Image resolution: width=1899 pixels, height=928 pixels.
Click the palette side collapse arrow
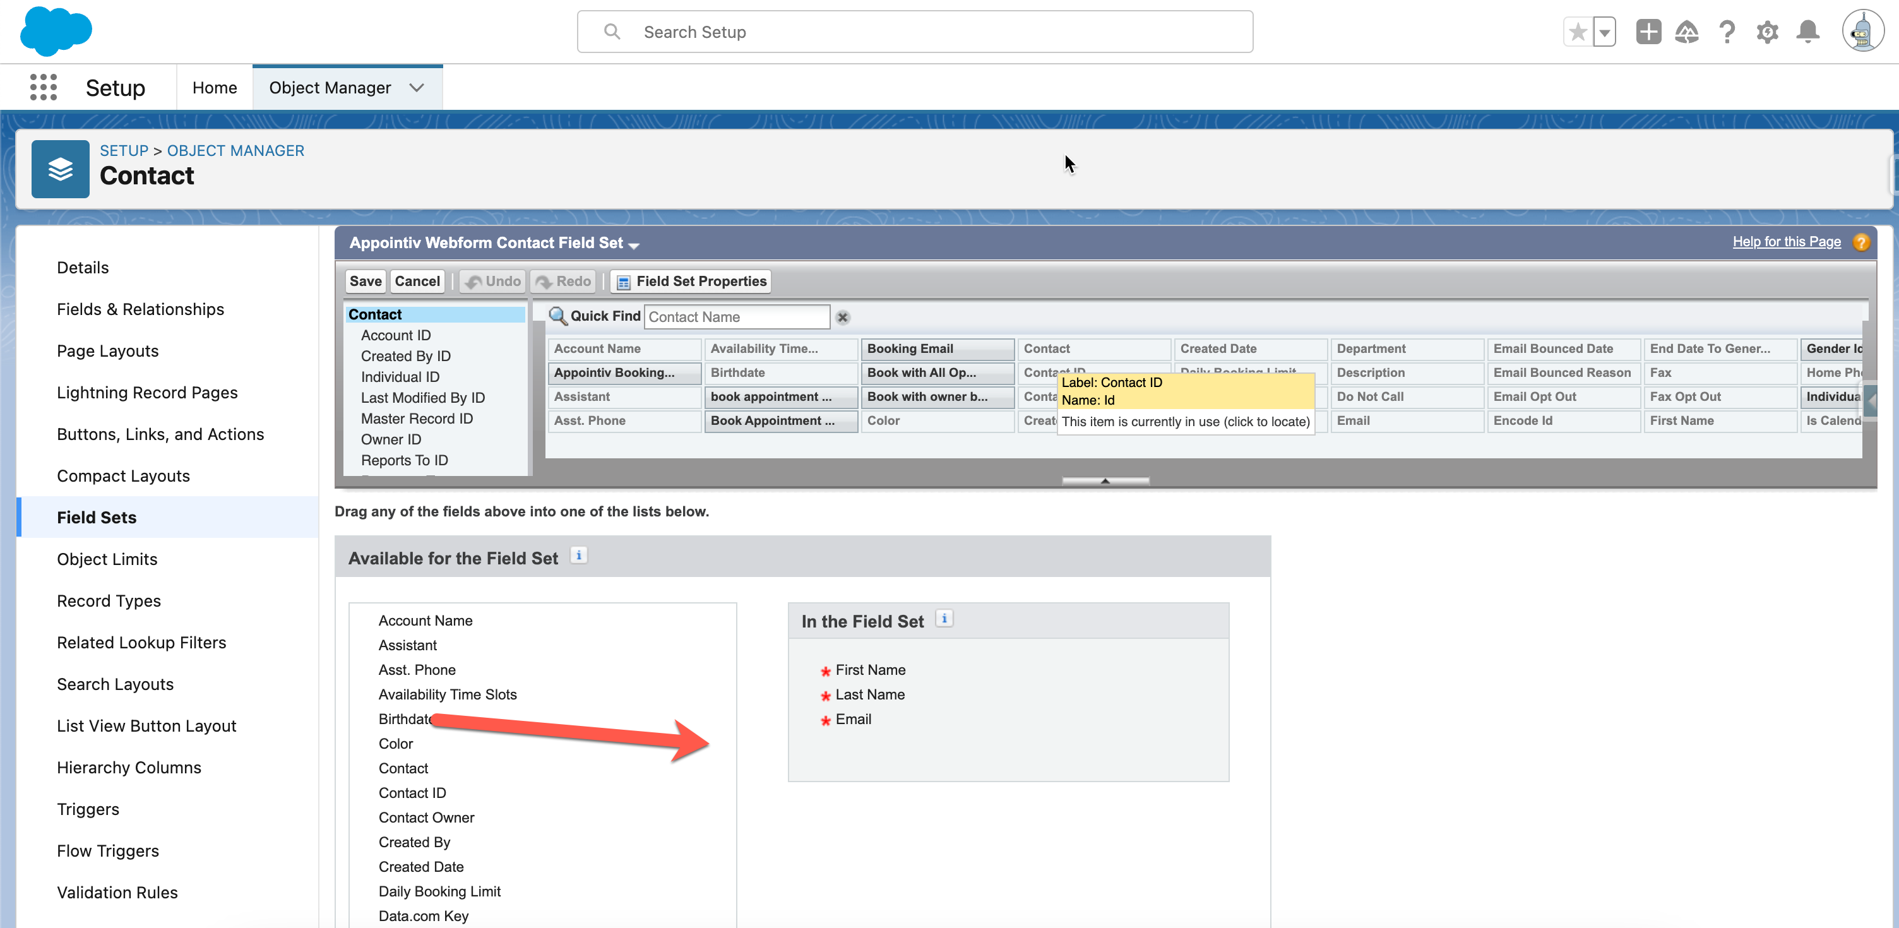pyautogui.click(x=1871, y=401)
